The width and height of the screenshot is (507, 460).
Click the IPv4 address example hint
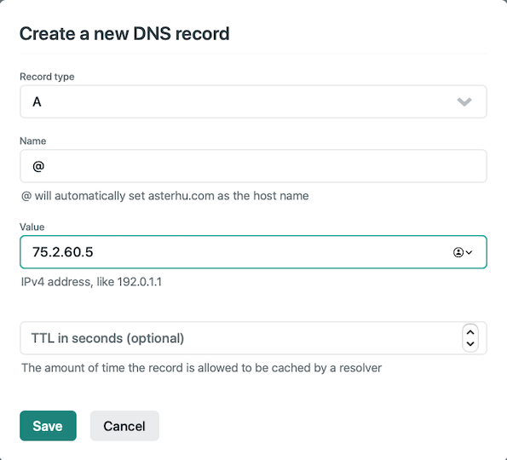(91, 282)
